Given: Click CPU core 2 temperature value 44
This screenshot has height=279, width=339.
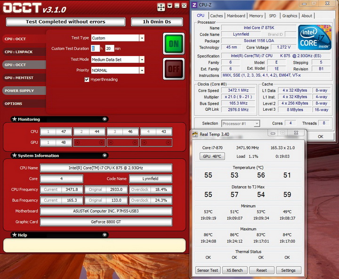Looking at the screenshot, I should click(x=97, y=131).
